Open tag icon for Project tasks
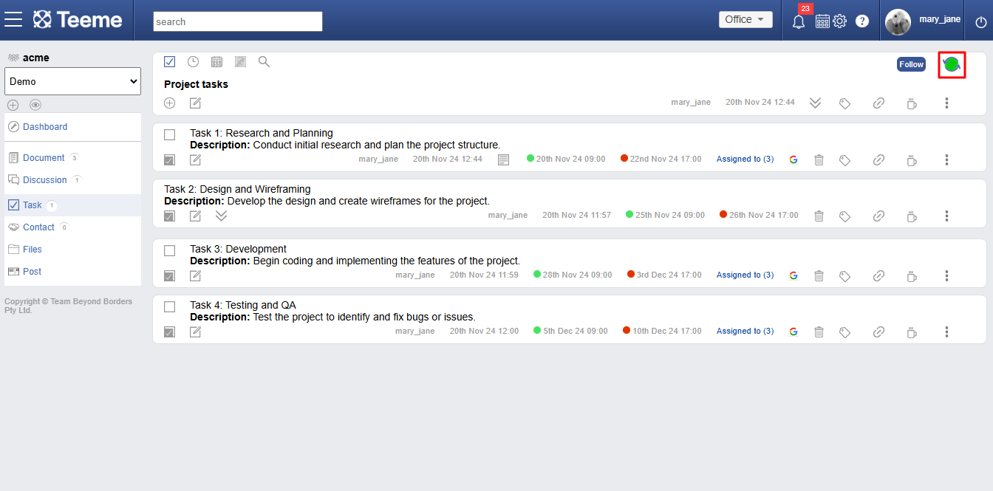 [x=844, y=103]
